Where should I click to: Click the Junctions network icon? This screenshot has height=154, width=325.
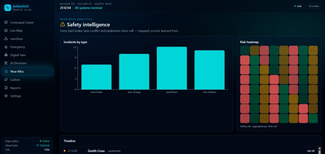coord(6,39)
